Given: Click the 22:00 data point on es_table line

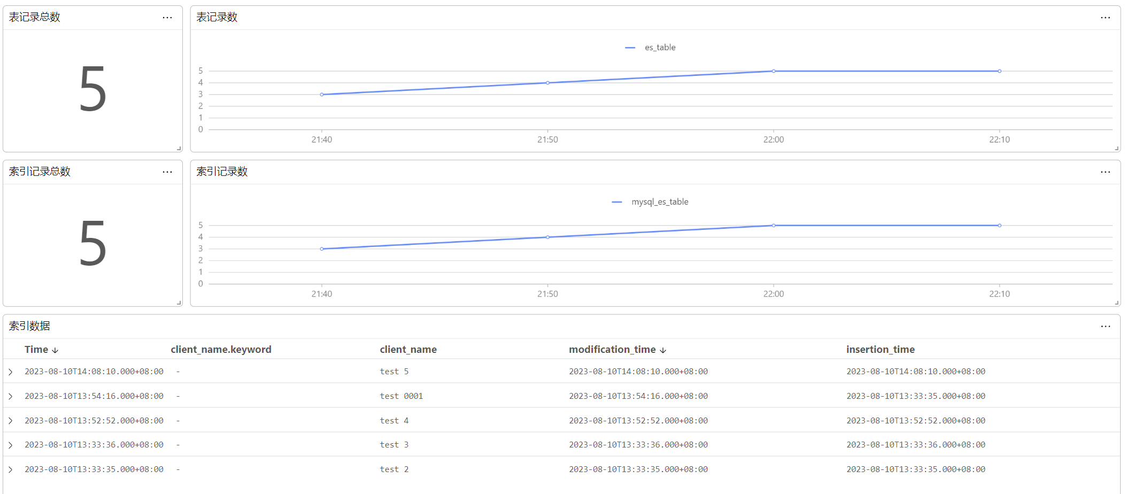Looking at the screenshot, I should [774, 71].
